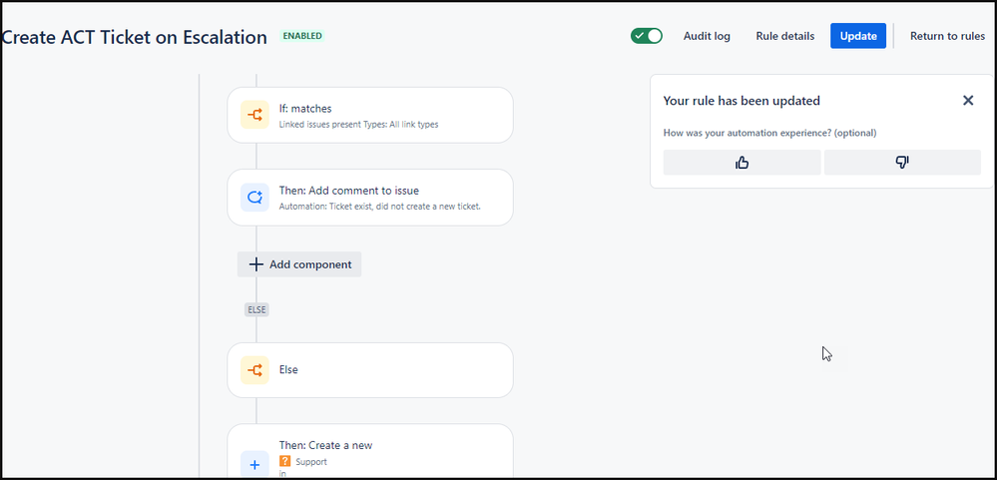Select the Create a new action plus icon
Viewport: 997px width, 480px height.
[254, 465]
